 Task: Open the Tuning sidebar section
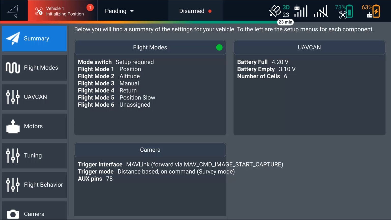click(x=34, y=156)
